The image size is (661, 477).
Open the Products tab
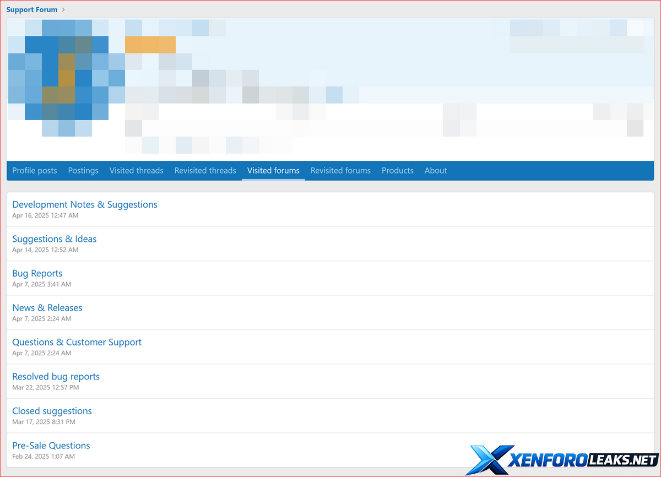pyautogui.click(x=397, y=171)
